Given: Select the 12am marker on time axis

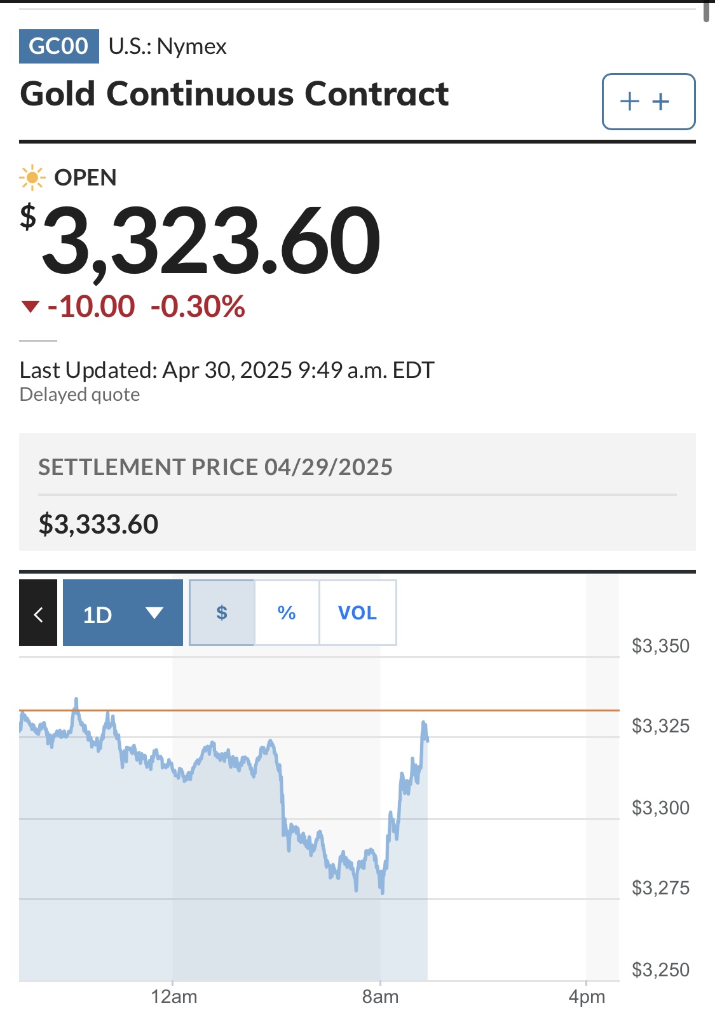Looking at the screenshot, I should (174, 996).
